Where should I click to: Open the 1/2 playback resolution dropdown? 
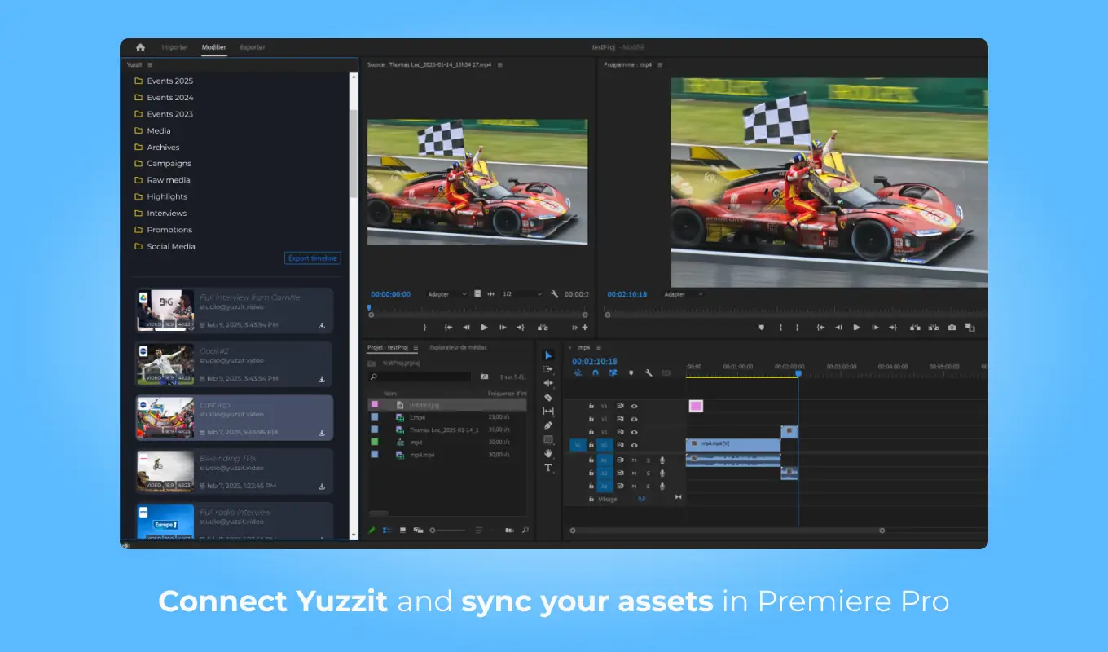[522, 294]
